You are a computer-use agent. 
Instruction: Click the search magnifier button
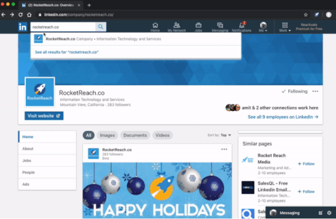101,27
